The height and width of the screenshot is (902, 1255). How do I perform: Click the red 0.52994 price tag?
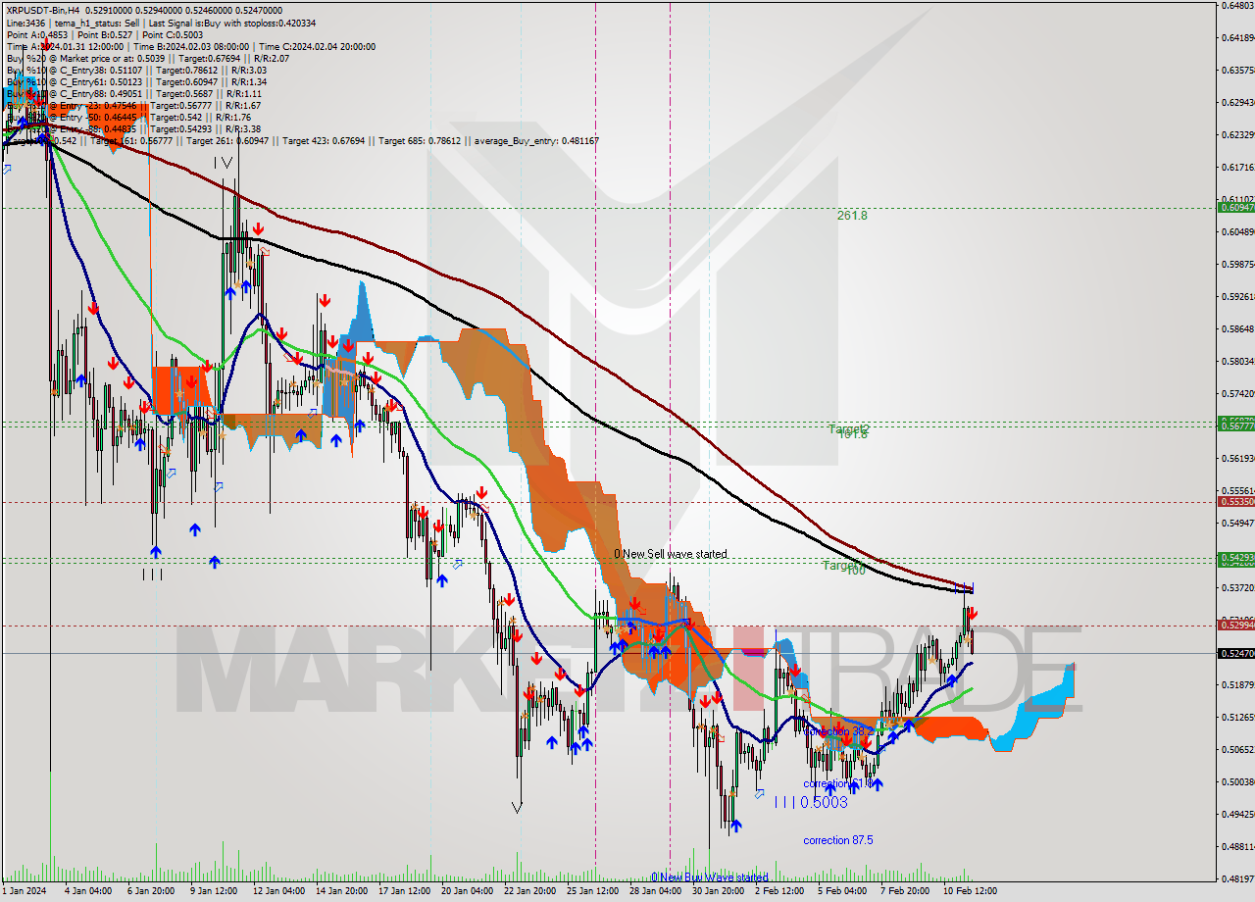pos(1235,625)
